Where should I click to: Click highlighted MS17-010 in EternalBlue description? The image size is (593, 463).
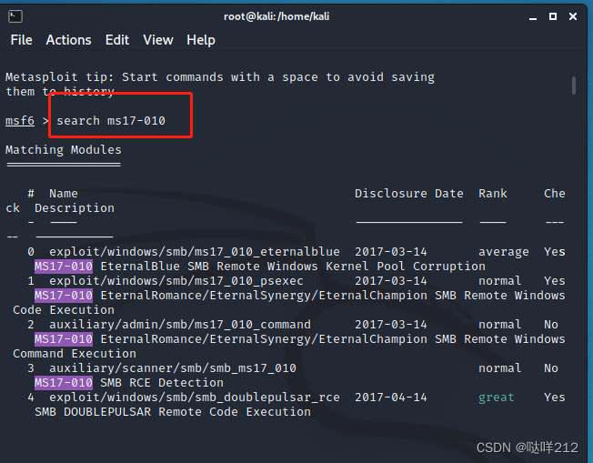click(x=64, y=267)
